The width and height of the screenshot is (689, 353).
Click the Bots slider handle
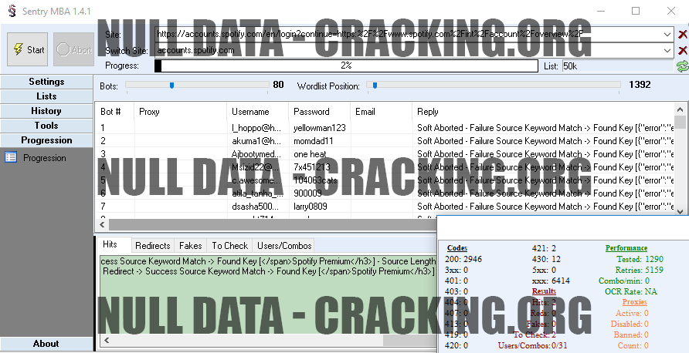click(171, 86)
